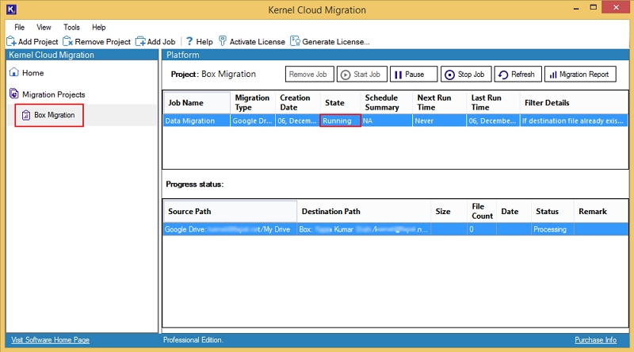Select Migration Projects tree node
This screenshot has width=634, height=352.
coord(54,94)
